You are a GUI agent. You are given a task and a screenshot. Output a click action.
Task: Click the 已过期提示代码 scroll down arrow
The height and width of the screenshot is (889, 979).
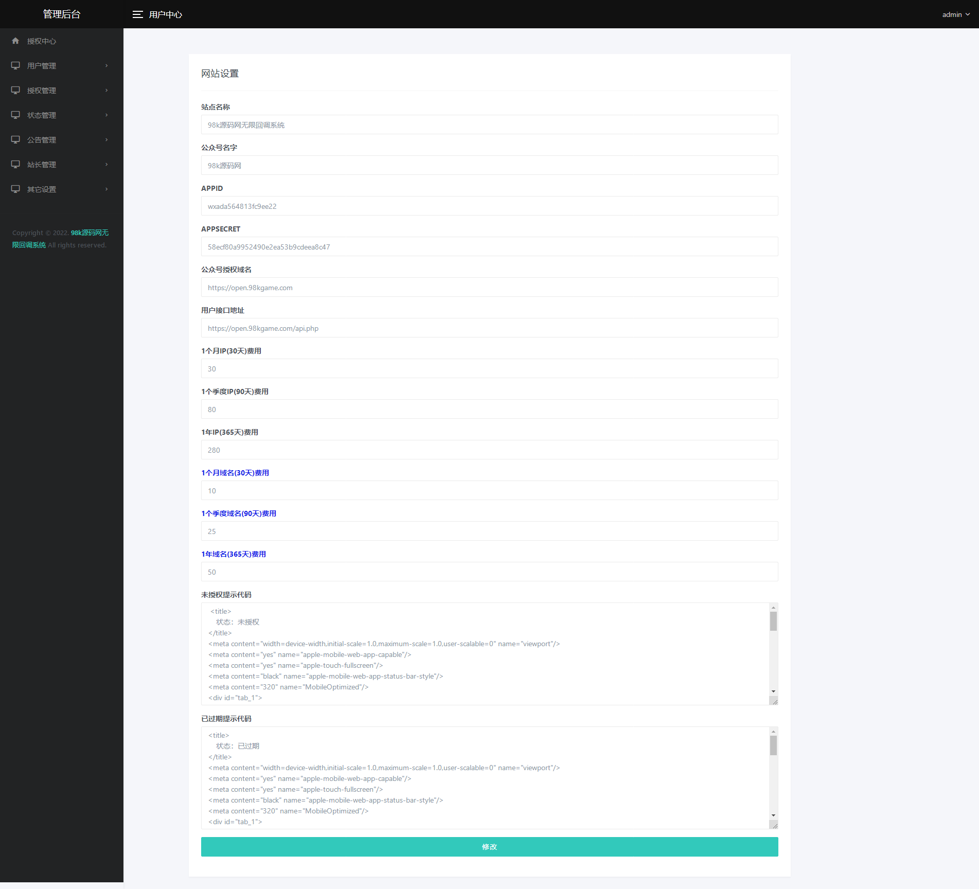click(x=773, y=815)
